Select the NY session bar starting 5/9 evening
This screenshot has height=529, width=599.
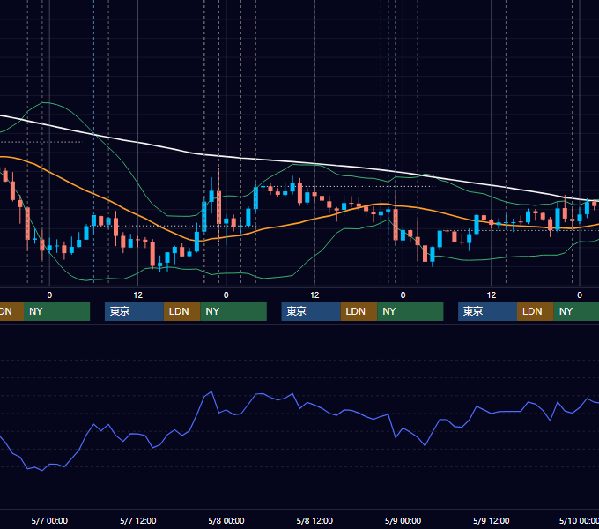pyautogui.click(x=576, y=311)
